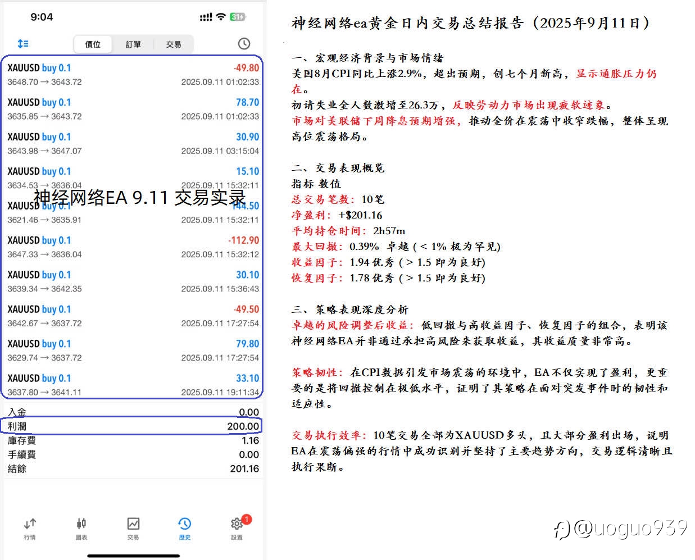Screen dimensions: 695x560
Task: Open trade with profit 33.10
Action: [133, 384]
